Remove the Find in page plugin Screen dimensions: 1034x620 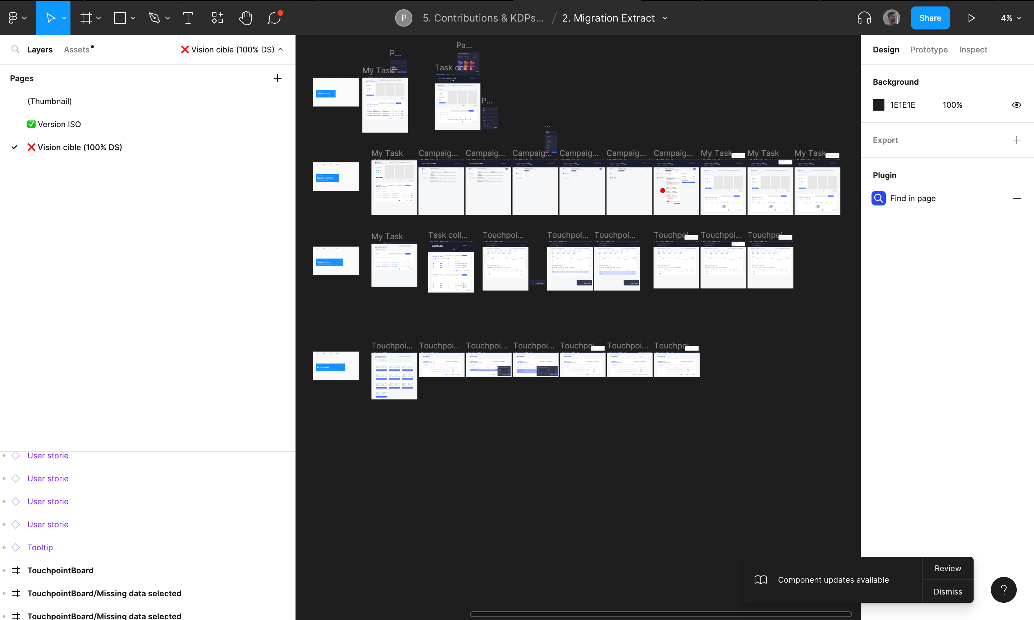coord(1016,198)
